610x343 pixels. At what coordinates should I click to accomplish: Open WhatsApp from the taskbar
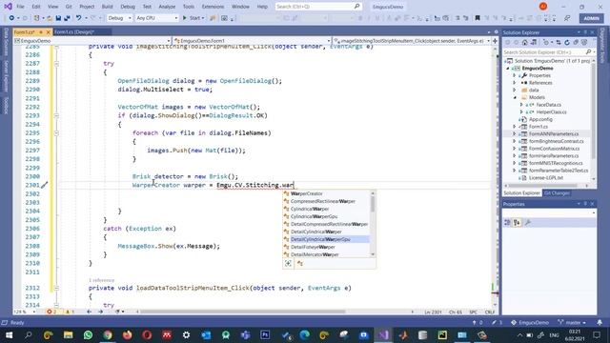tap(88, 334)
